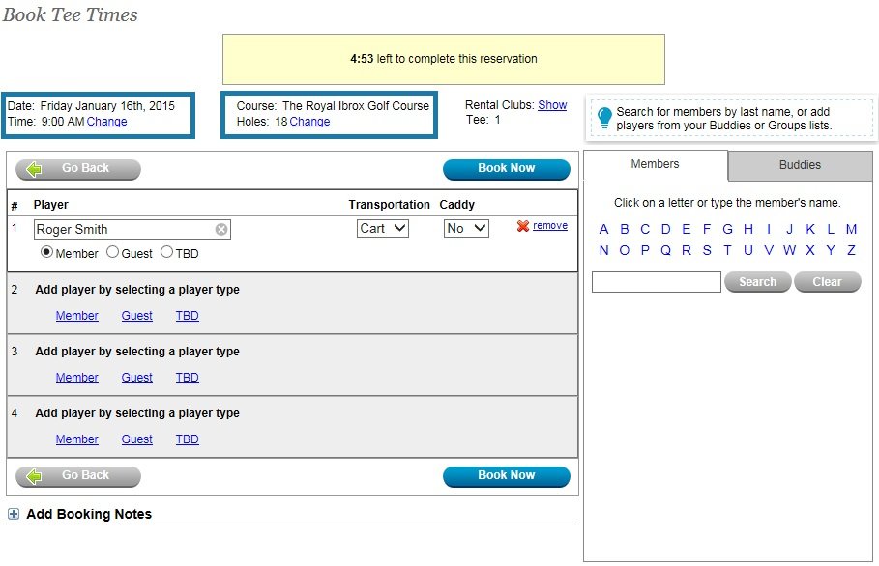Click the red X remove icon
The image size is (879, 566).
tap(523, 226)
